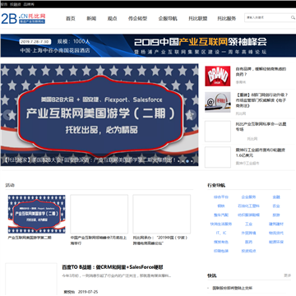Select the 能源环保 industry link
Image resolution: width=296 pixels, height=296 pixels.
point(276,242)
